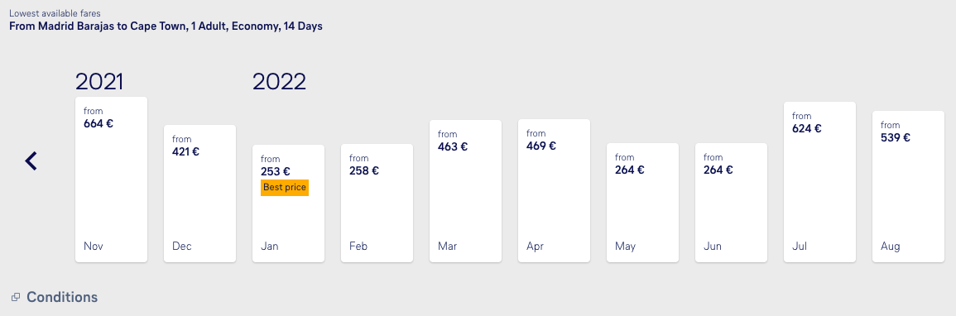Choose the January 253 € fare card
This screenshot has height=316, width=956.
288,203
